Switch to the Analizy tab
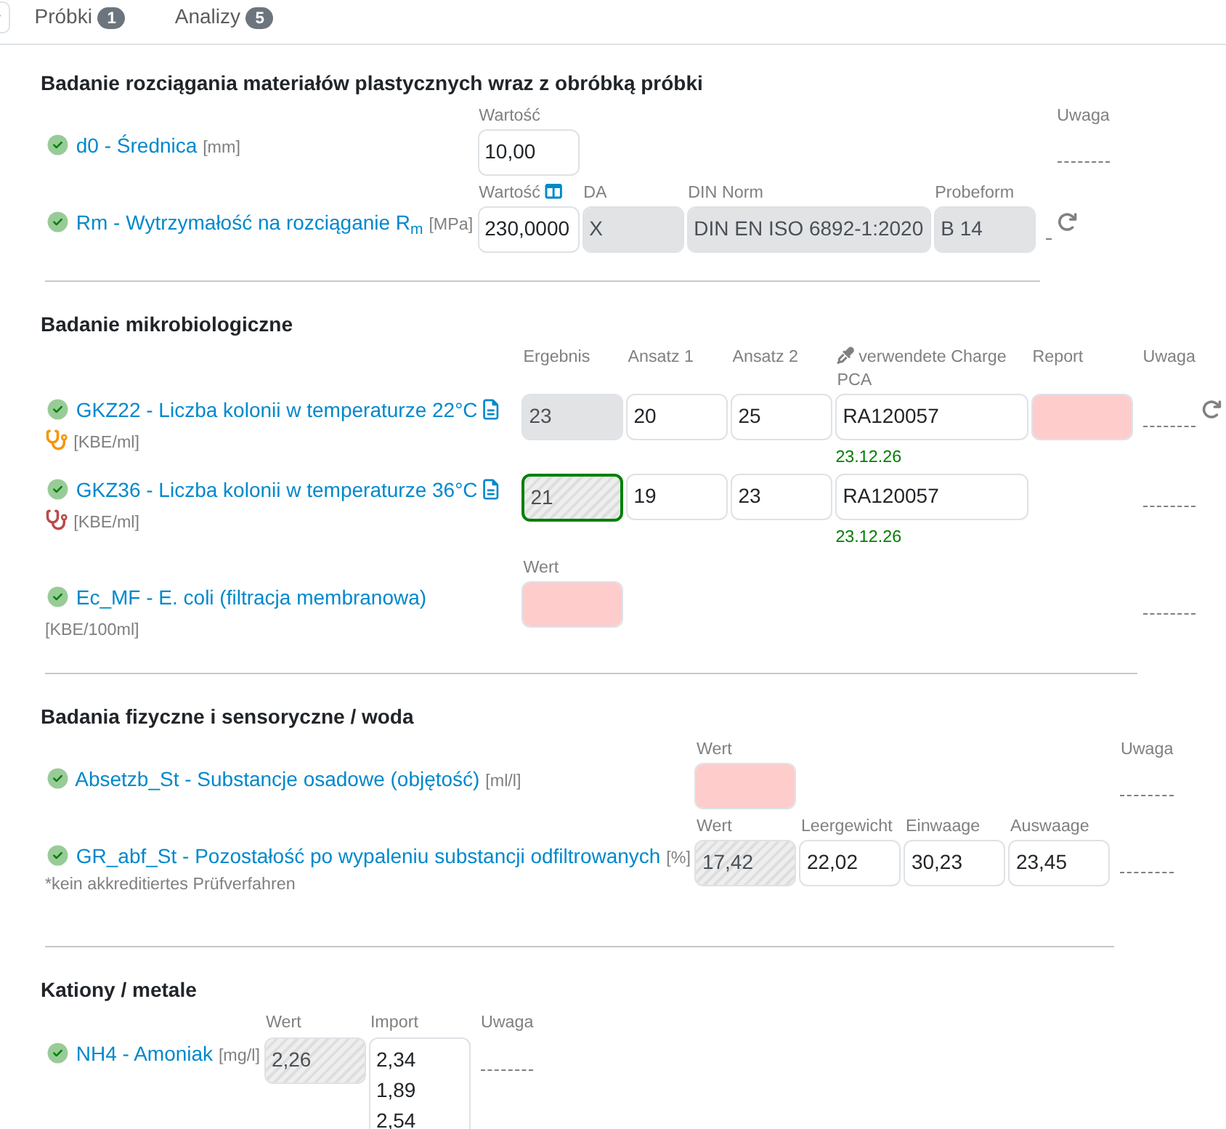This screenshot has width=1226, height=1129. pos(224,17)
